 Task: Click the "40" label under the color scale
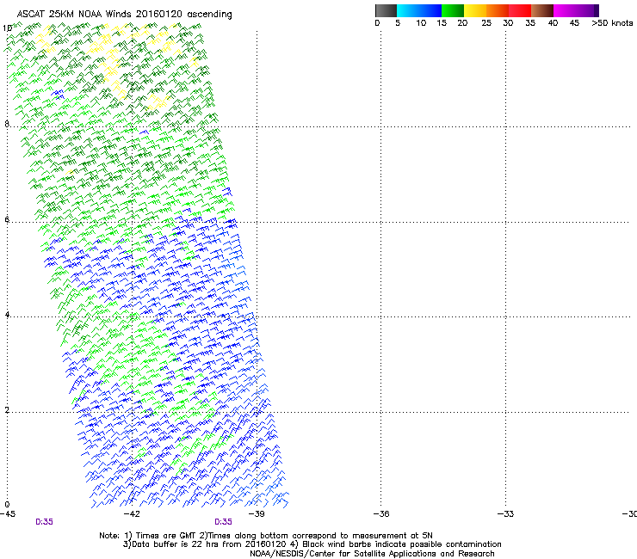coord(553,23)
